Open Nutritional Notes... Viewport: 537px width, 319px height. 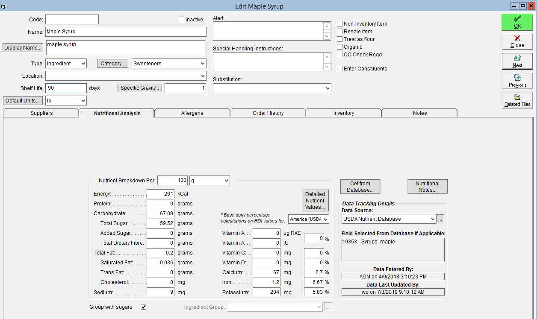(x=428, y=187)
